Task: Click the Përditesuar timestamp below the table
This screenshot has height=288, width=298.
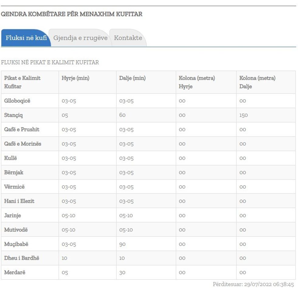Action: tap(253, 284)
